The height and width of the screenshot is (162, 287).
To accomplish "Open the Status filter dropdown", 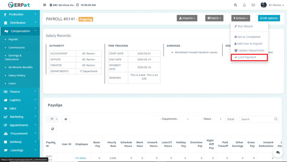I will coord(208,119).
